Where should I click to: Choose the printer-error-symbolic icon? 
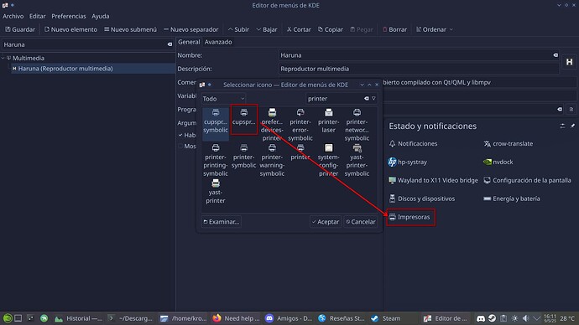point(300,125)
